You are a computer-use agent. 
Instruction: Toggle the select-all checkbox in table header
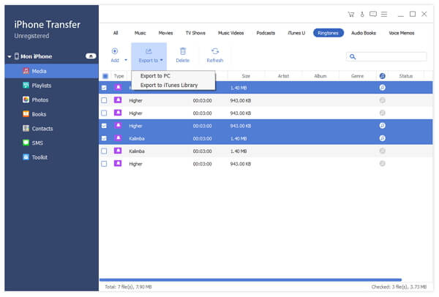coord(105,76)
